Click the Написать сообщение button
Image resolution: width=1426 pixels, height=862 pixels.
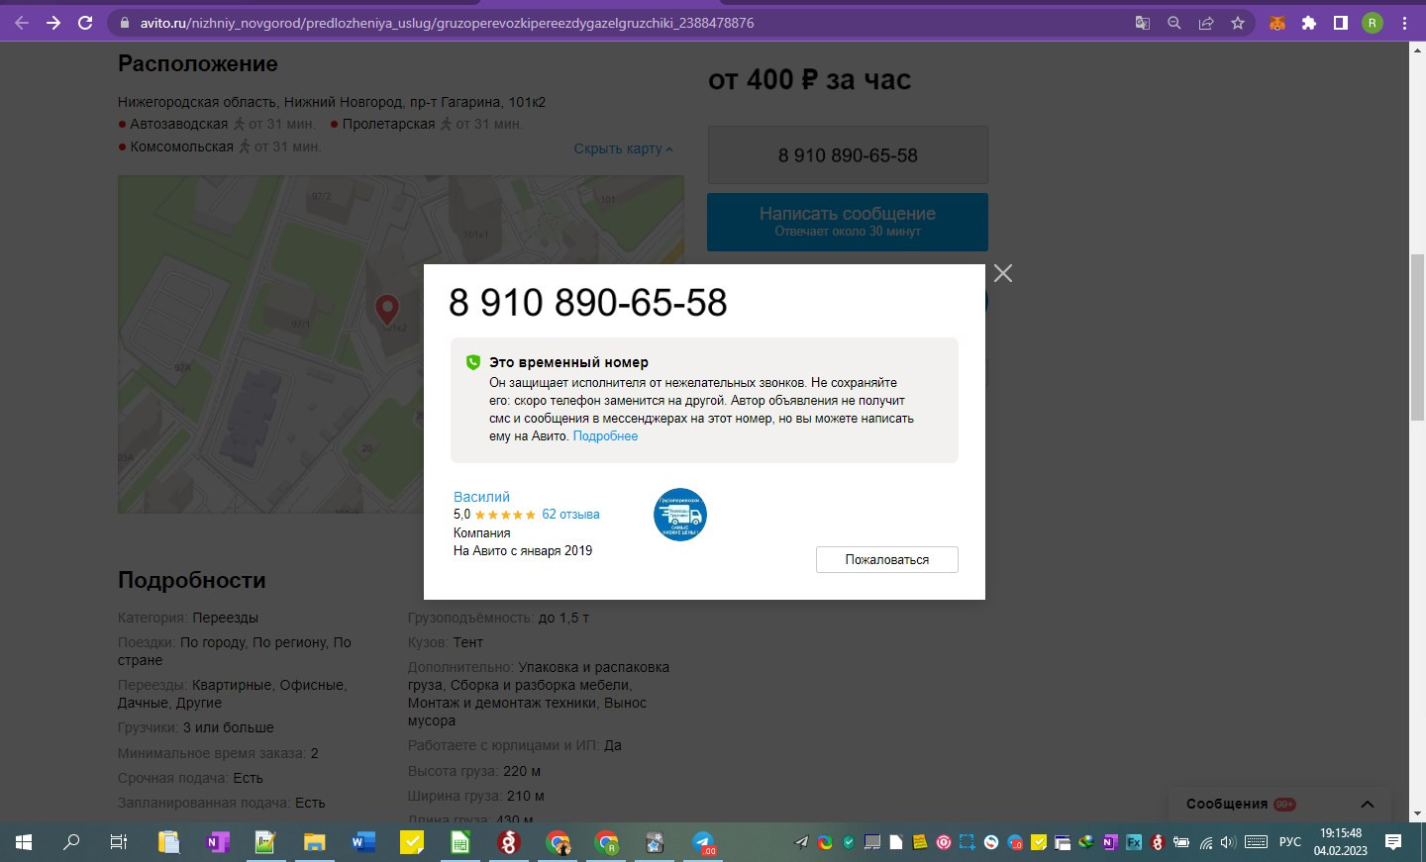coord(848,222)
